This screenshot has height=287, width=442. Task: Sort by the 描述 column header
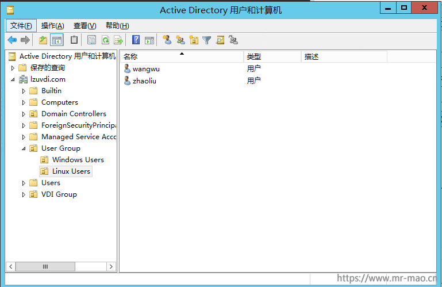(344, 57)
